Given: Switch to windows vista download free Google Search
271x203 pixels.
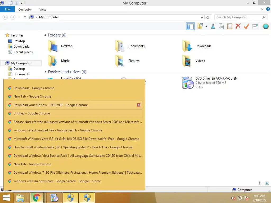Looking at the screenshot, I should [x=74, y=130].
